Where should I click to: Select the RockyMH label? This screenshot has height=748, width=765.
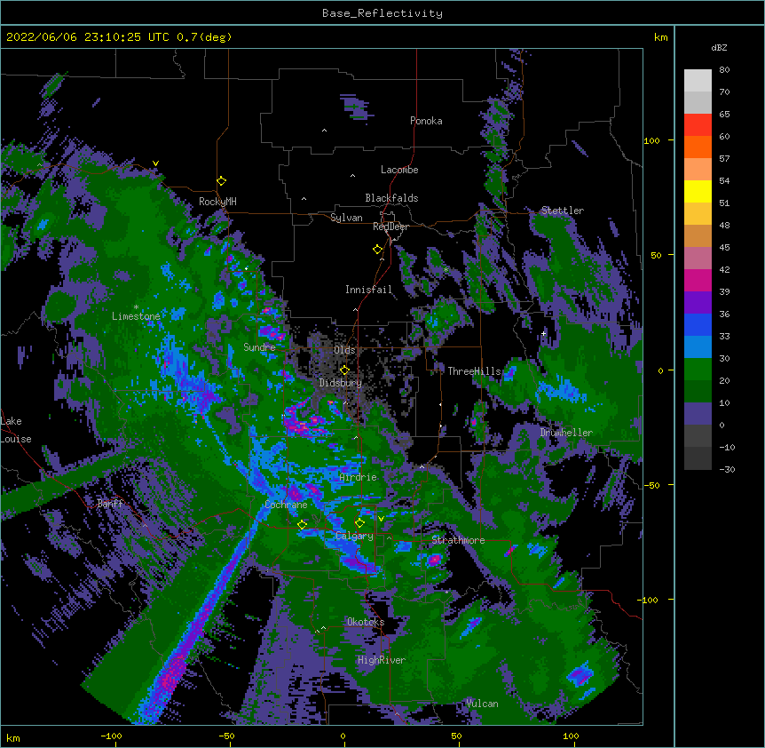coord(217,201)
